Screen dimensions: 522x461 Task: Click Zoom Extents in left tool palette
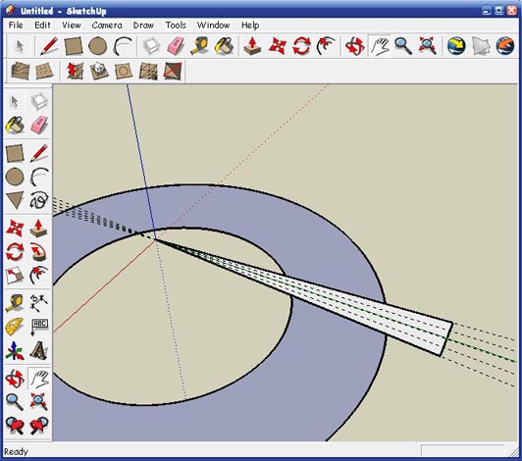pyautogui.click(x=39, y=402)
